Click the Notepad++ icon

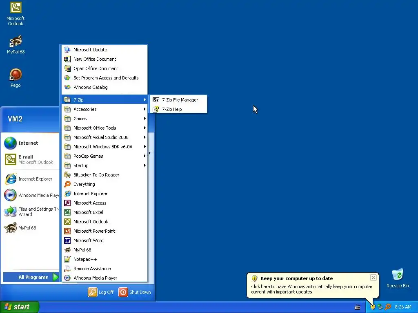coord(67,259)
